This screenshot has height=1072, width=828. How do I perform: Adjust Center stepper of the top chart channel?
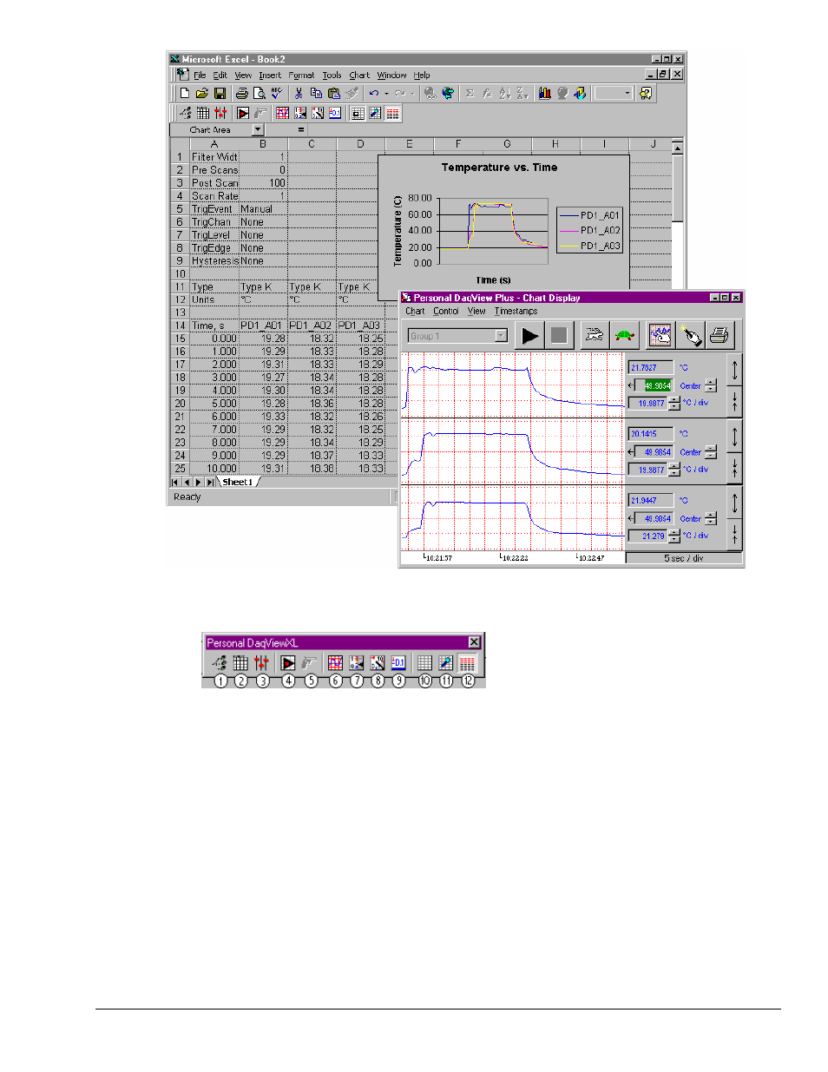click(711, 385)
